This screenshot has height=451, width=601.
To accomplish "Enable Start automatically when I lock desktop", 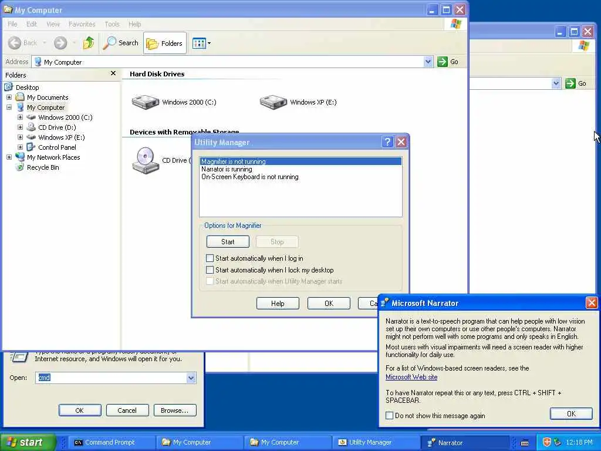I will [x=210, y=270].
